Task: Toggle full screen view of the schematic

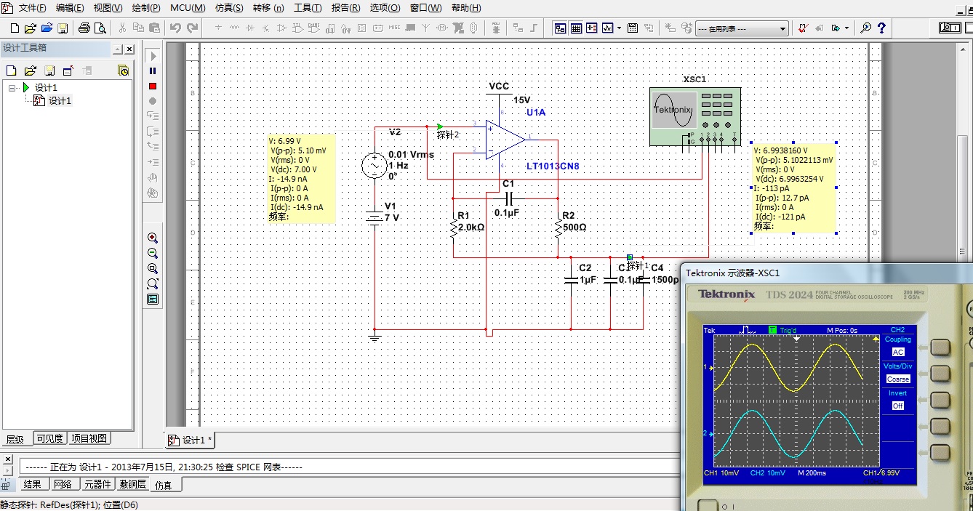Action: pyautogui.click(x=153, y=299)
